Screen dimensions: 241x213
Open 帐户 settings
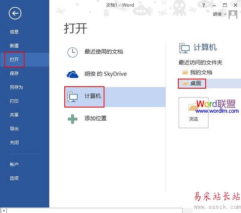(x=14, y=164)
